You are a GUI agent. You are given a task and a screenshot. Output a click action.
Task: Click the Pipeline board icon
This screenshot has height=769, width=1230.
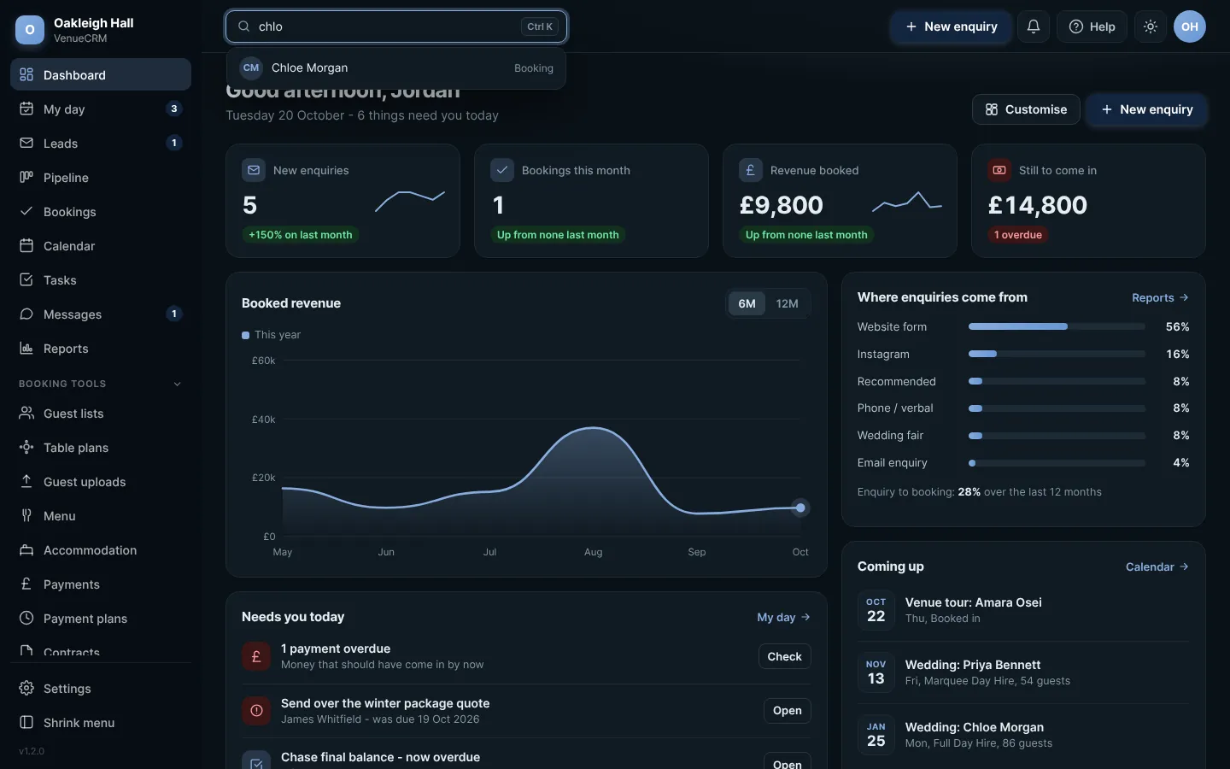point(26,178)
